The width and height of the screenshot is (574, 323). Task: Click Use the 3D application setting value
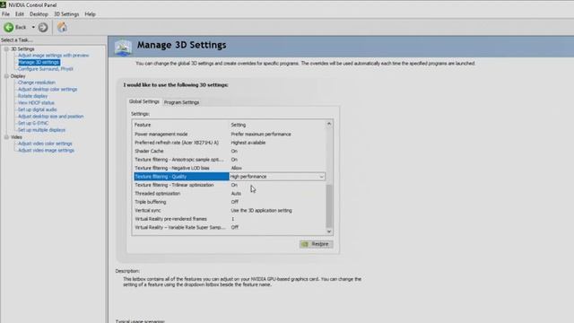click(x=261, y=211)
